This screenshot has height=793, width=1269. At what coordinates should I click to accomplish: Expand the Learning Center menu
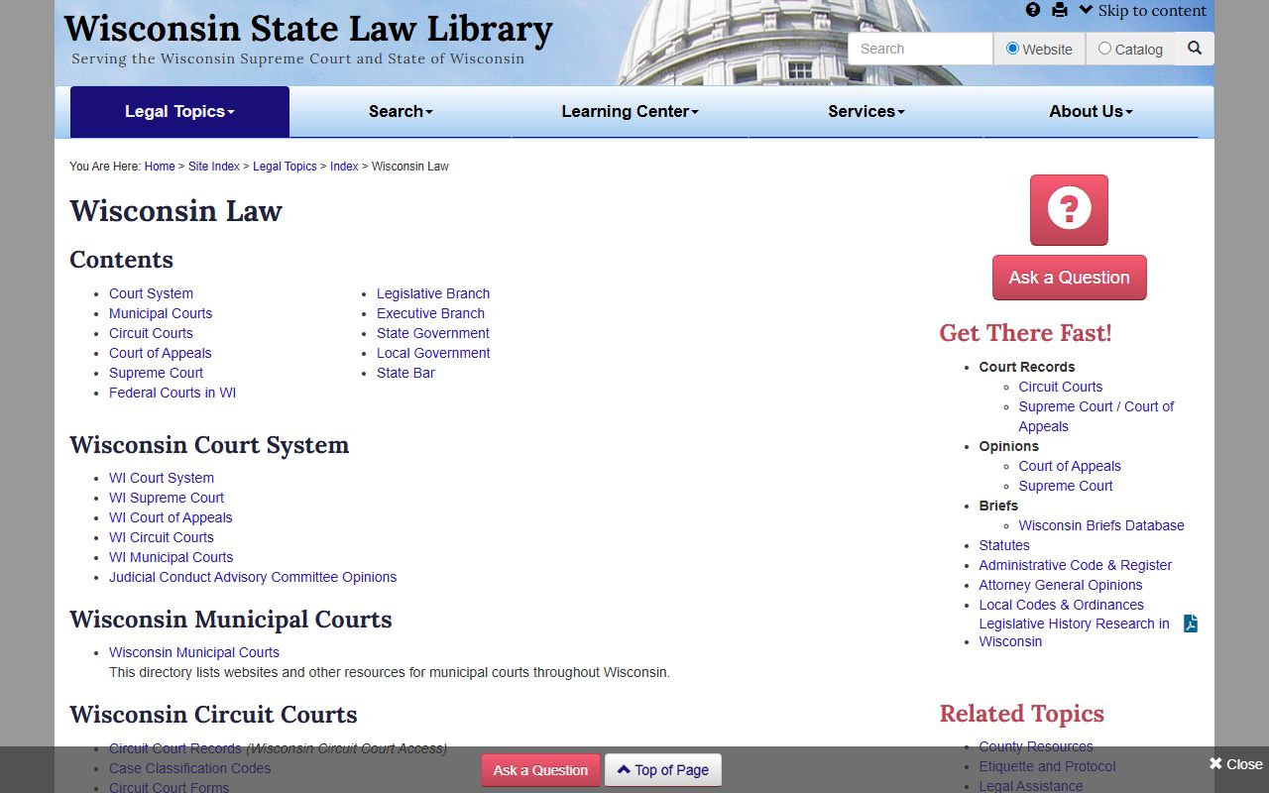pyautogui.click(x=630, y=112)
